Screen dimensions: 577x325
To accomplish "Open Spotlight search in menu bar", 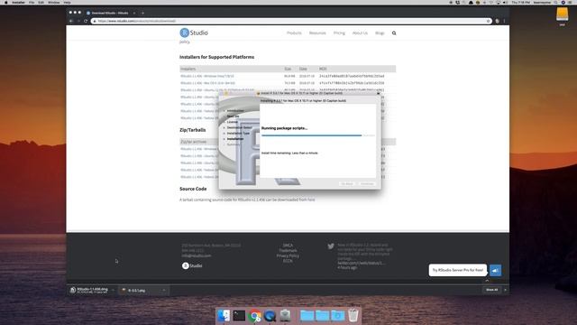I will [x=555, y=2].
